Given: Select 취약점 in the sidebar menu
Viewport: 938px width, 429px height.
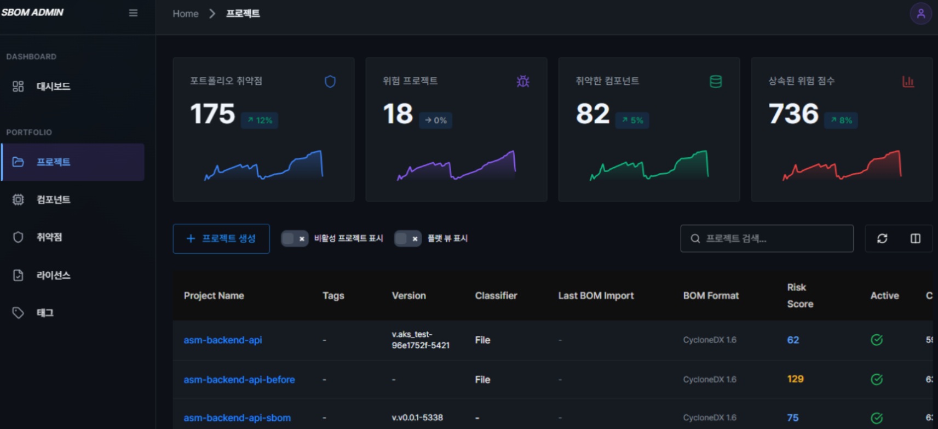Looking at the screenshot, I should pyautogui.click(x=49, y=237).
